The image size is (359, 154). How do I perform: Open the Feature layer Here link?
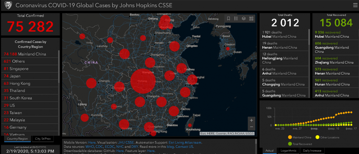pos(151,151)
